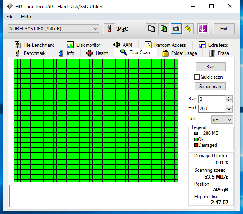Image resolution: width=243 pixels, height=214 pixels.
Task: Click the red Damaged legend swatch
Action: [x=196, y=145]
